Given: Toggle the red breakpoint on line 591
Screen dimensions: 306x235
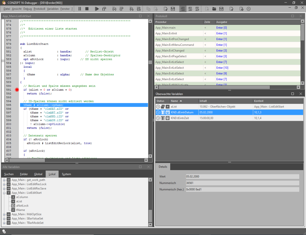Looking at the screenshot, I should point(17,90).
